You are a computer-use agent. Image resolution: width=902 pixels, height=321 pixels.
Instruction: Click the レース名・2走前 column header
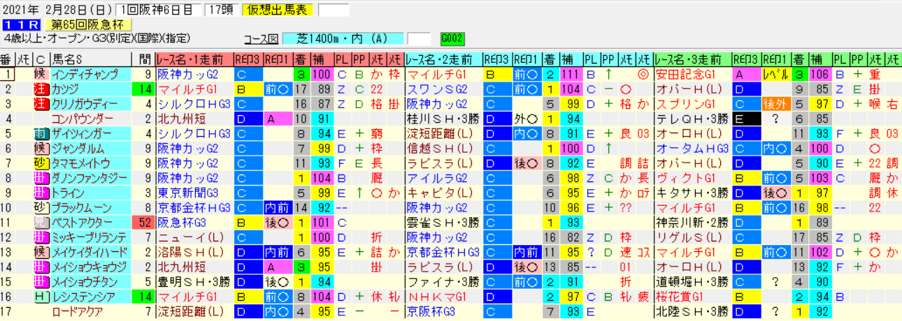[x=443, y=59]
